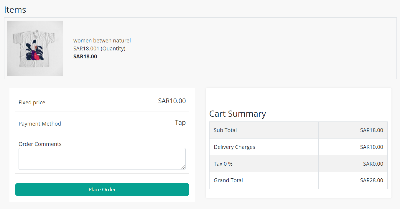Click the Order Comments resize handle
This screenshot has width=400, height=209.
(183, 167)
